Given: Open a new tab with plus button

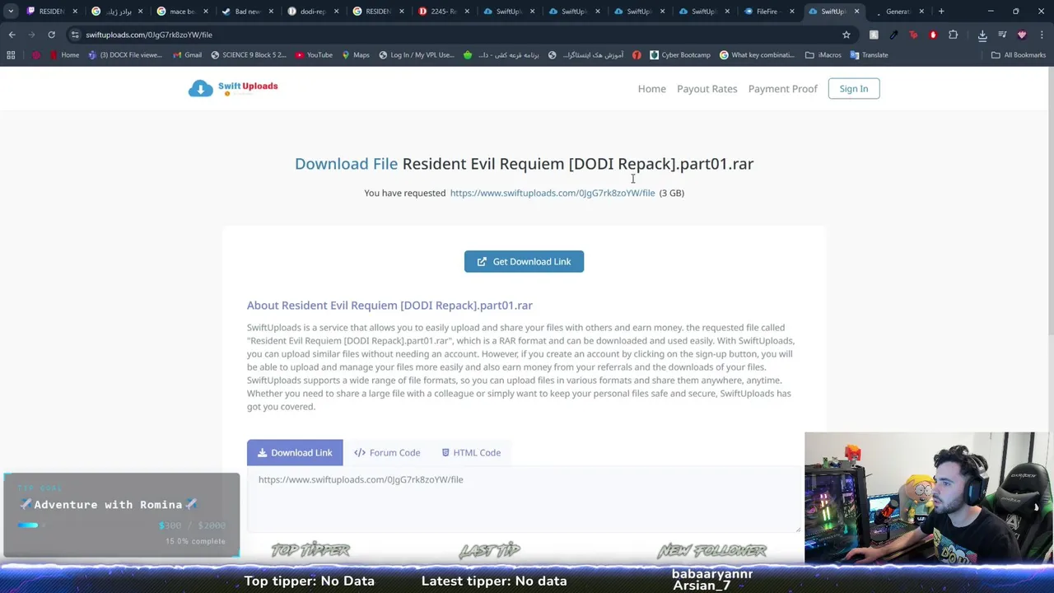Looking at the screenshot, I should 941,12.
